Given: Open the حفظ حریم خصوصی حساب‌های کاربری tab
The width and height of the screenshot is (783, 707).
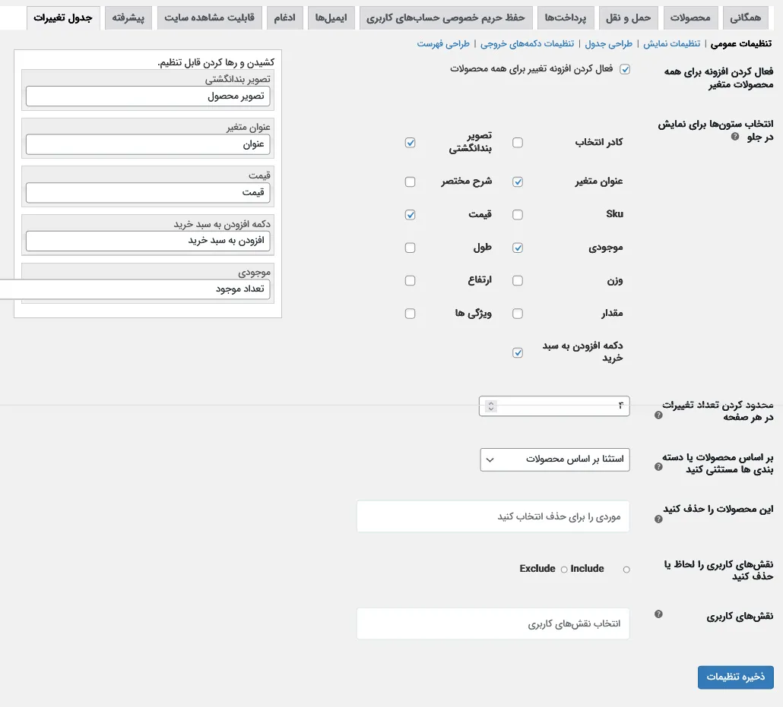Looking at the screenshot, I should [445, 18].
